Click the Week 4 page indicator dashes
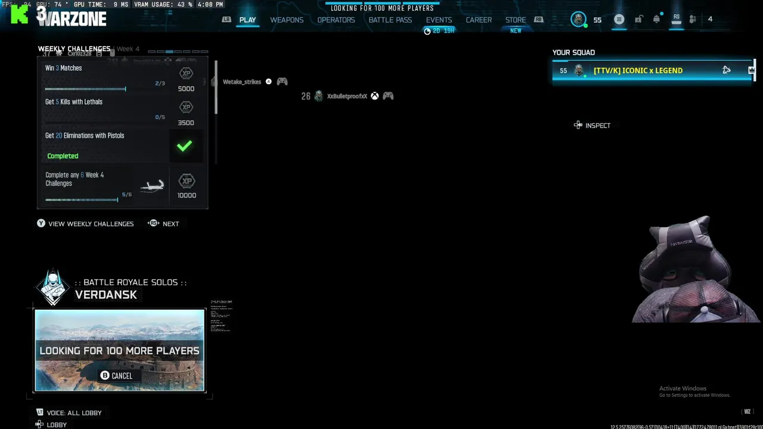The image size is (763, 429). click(178, 51)
